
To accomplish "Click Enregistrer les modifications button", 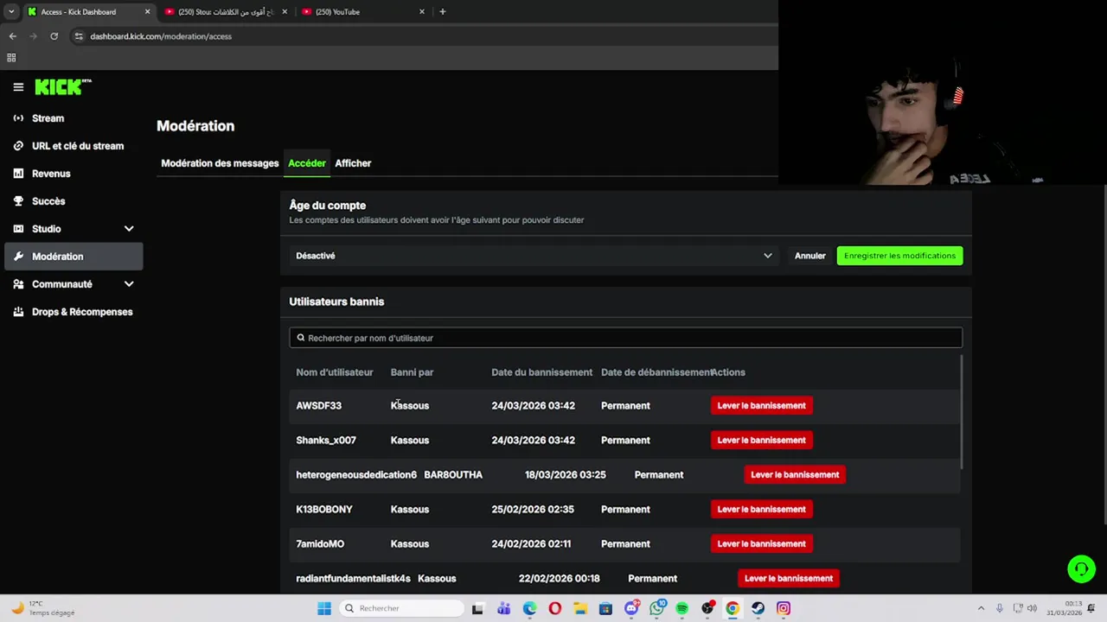I will (x=899, y=256).
